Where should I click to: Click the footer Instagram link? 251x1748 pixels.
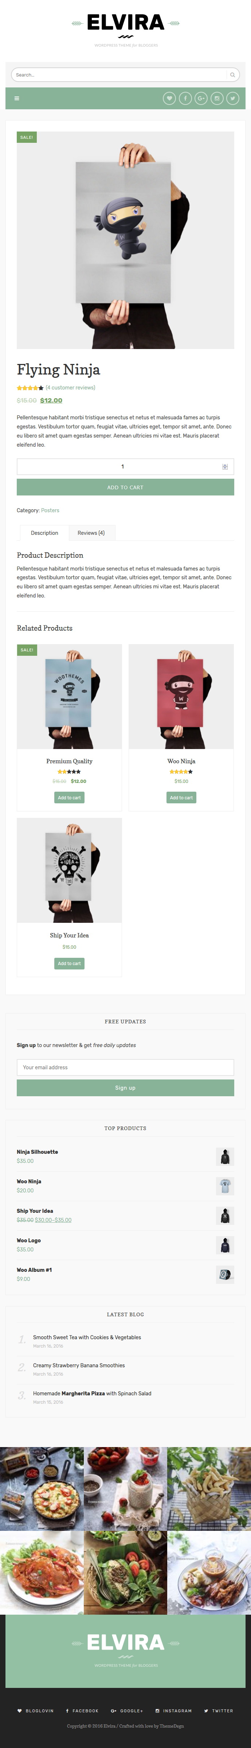[174, 1711]
